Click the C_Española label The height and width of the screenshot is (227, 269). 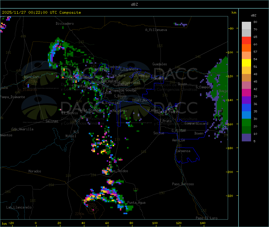(x=129, y=69)
